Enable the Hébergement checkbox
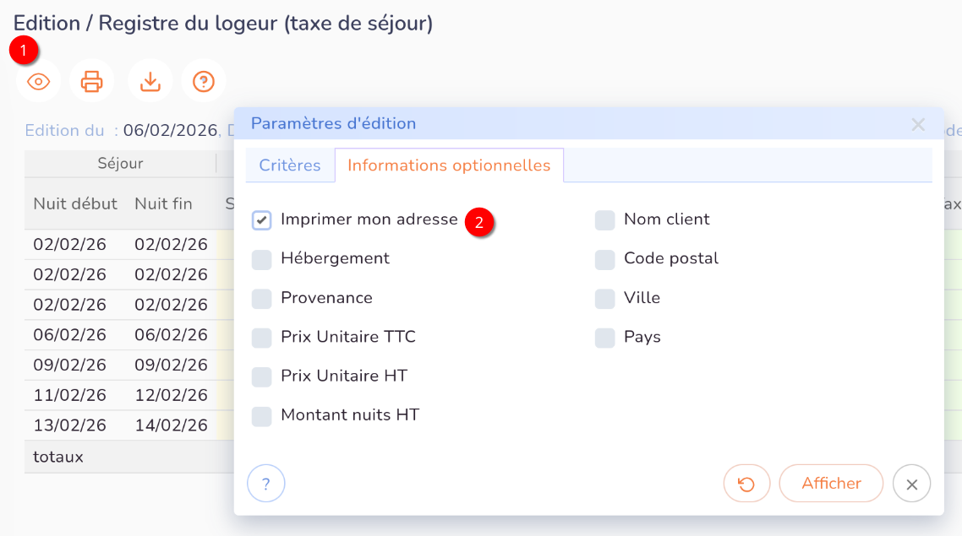Viewport: 962px width, 536px height. pos(261,258)
